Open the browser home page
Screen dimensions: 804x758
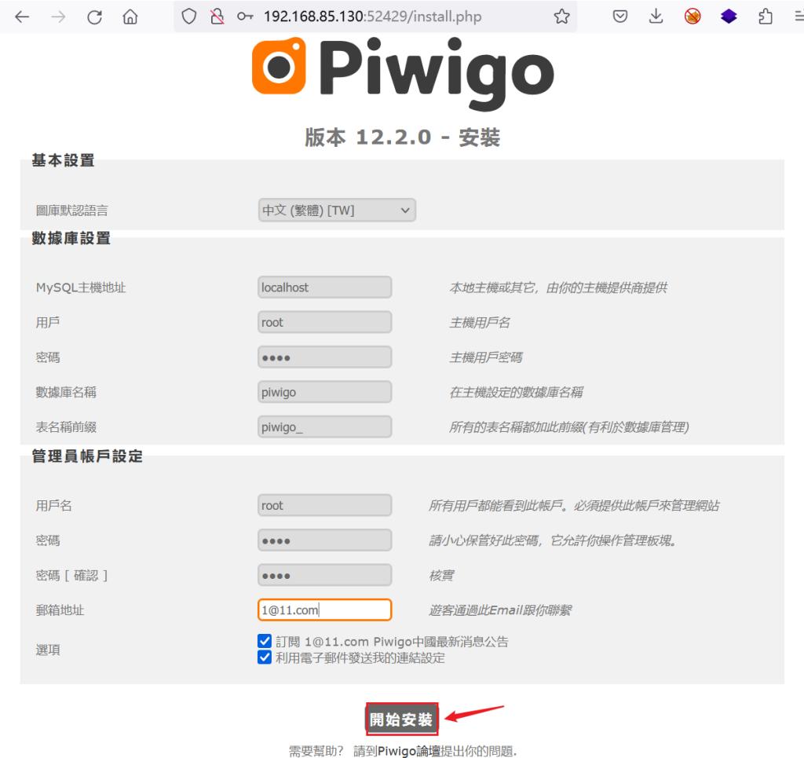(x=130, y=17)
